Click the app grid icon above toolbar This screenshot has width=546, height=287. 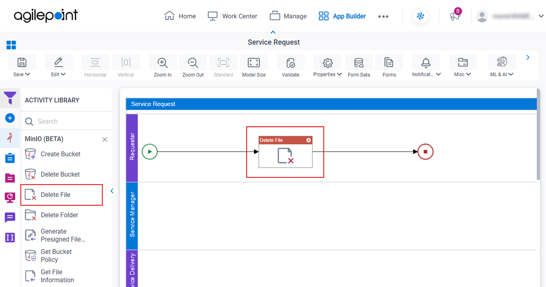[11, 45]
